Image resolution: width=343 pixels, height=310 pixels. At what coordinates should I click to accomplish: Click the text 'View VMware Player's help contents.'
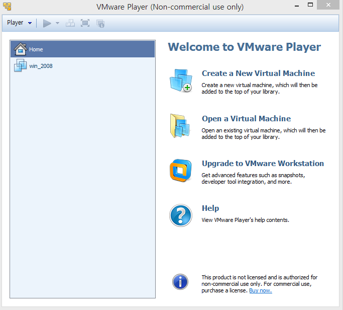click(246, 220)
